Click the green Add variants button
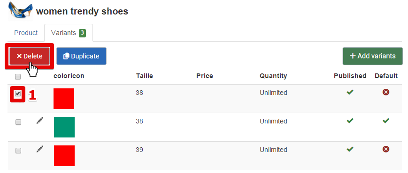This screenshot has width=408, height=173. click(x=373, y=56)
